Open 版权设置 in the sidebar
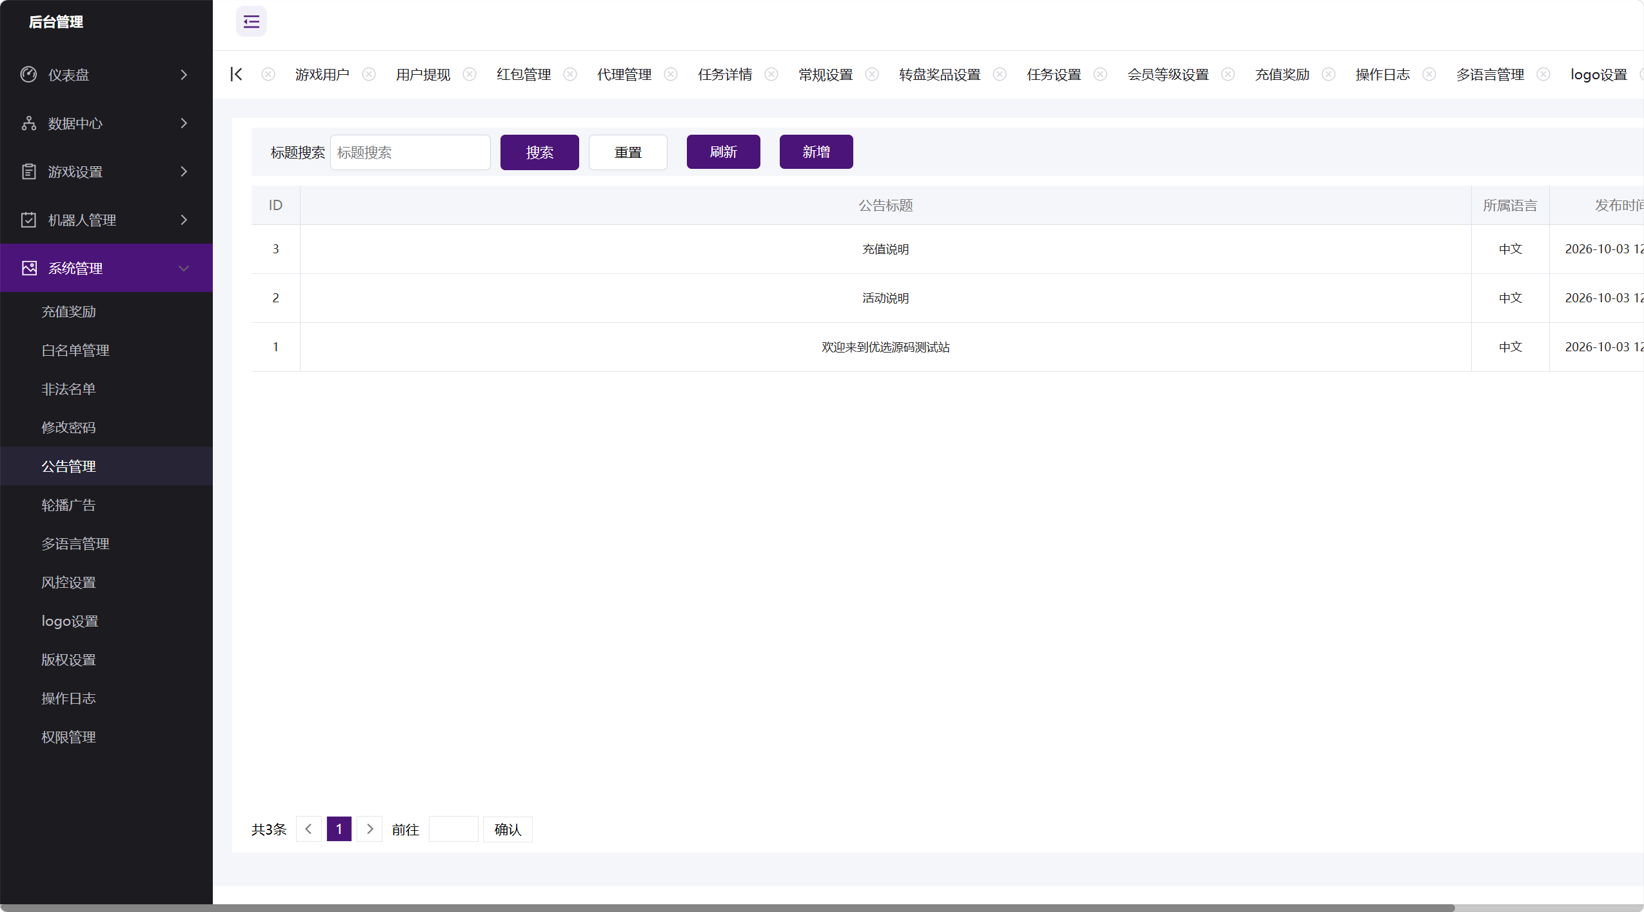1644x912 pixels. point(106,659)
